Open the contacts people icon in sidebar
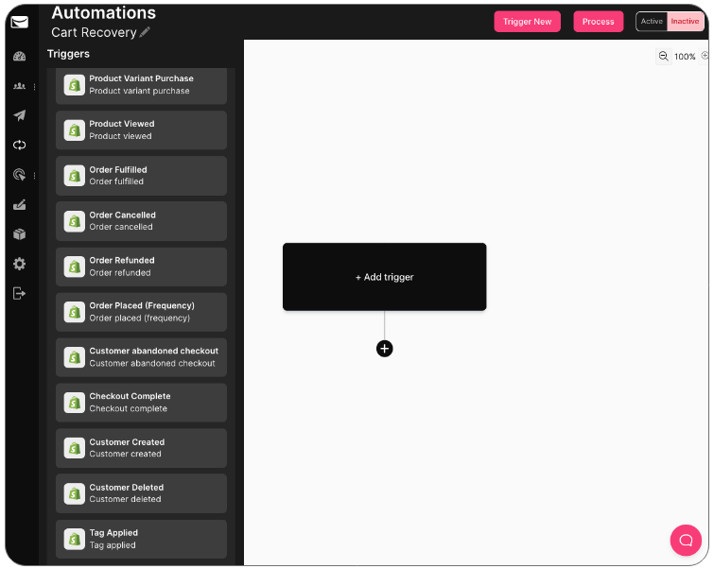Viewport: 714px width, 569px height. coord(19,86)
